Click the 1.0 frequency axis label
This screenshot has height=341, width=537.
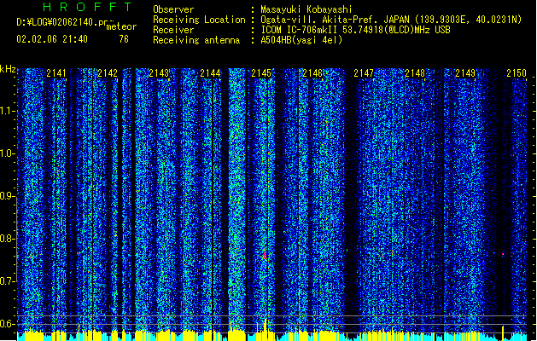click(8, 153)
